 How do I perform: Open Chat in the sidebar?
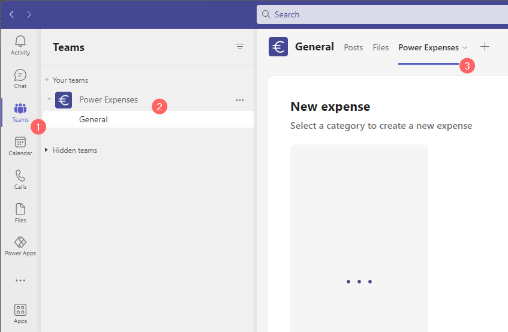[20, 76]
